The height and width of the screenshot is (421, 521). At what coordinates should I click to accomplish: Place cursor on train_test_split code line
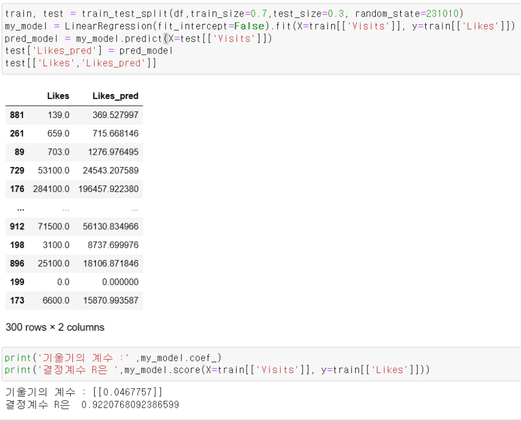(234, 13)
